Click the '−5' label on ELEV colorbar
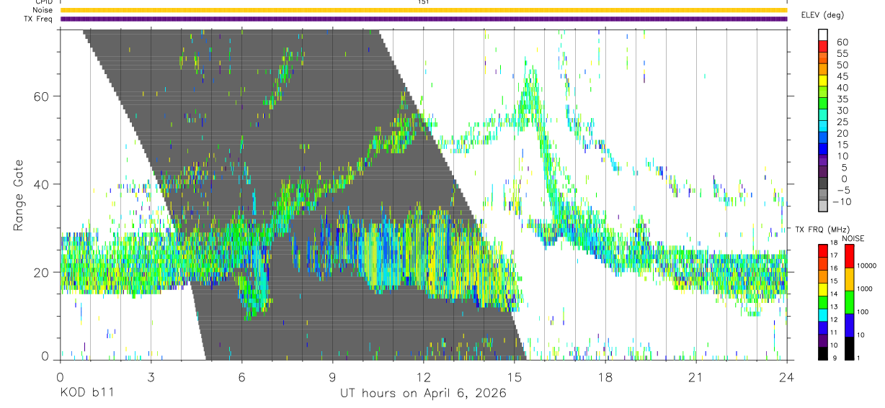 click(x=842, y=190)
